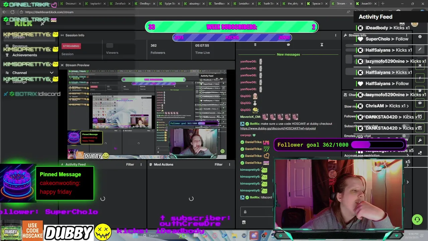Switch to the Leviathan browser tab

[x=244, y=4]
